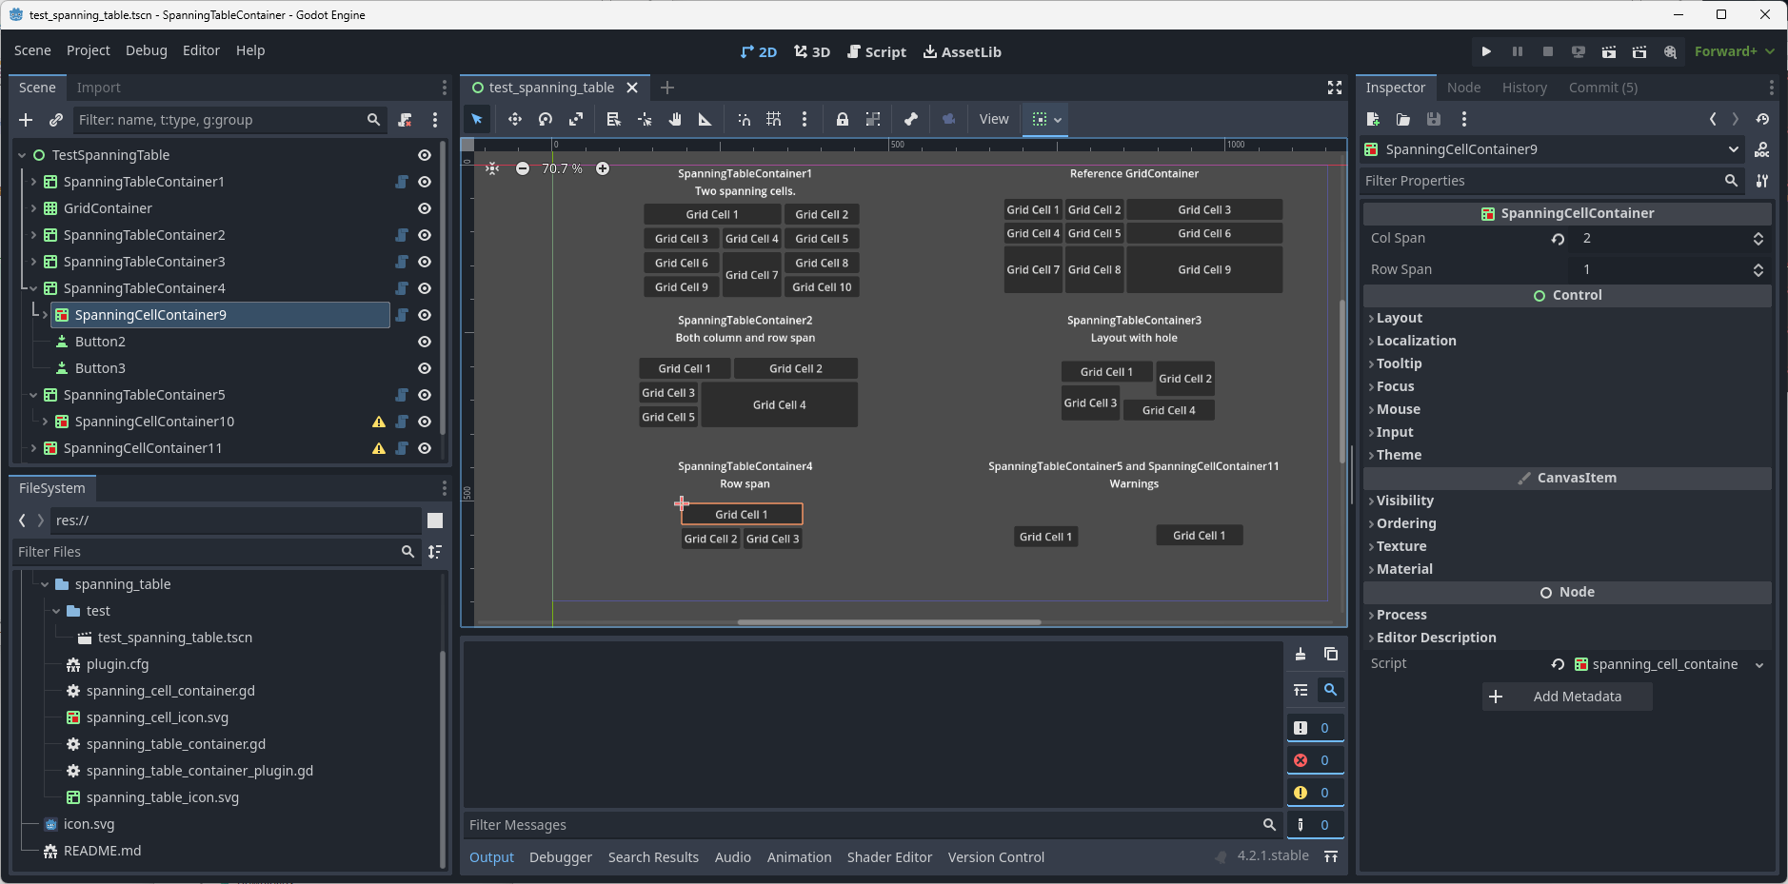Toggle visibility of Button2 node
This screenshot has width=1788, height=884.
425,342
